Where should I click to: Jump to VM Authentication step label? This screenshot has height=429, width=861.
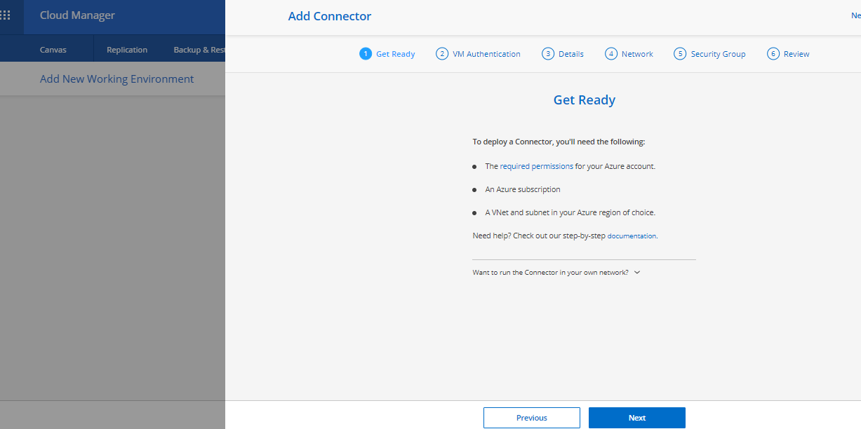click(x=486, y=54)
